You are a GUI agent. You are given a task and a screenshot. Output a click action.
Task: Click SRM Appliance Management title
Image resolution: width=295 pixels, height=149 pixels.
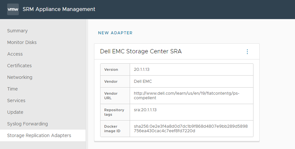pyautogui.click(x=59, y=9)
